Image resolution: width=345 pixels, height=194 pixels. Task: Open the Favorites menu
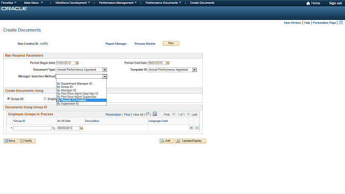tap(9, 3)
